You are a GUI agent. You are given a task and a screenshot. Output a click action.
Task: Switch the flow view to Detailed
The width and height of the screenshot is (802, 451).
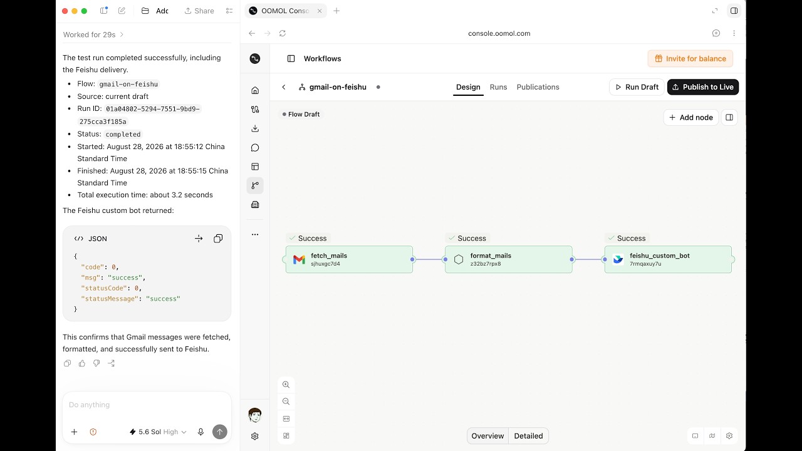[529, 436]
